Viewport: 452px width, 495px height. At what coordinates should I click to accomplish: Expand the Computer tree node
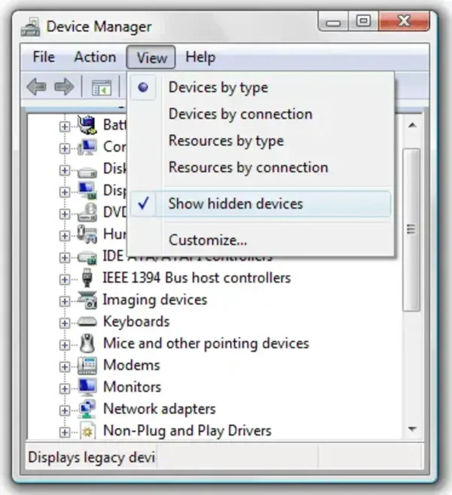pyautogui.click(x=64, y=148)
